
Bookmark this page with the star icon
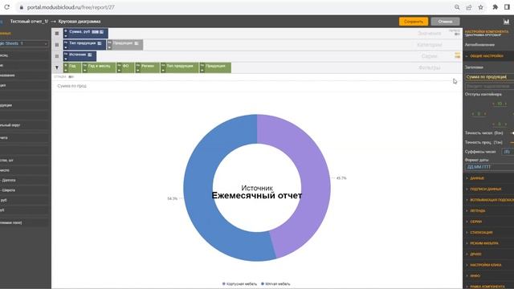pos(480,7)
